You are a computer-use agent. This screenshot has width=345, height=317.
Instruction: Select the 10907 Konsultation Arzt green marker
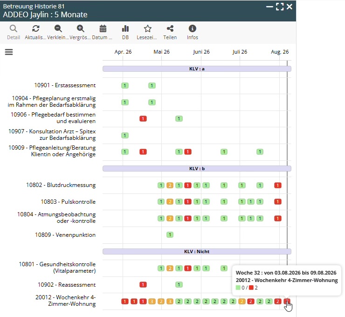(x=125, y=136)
